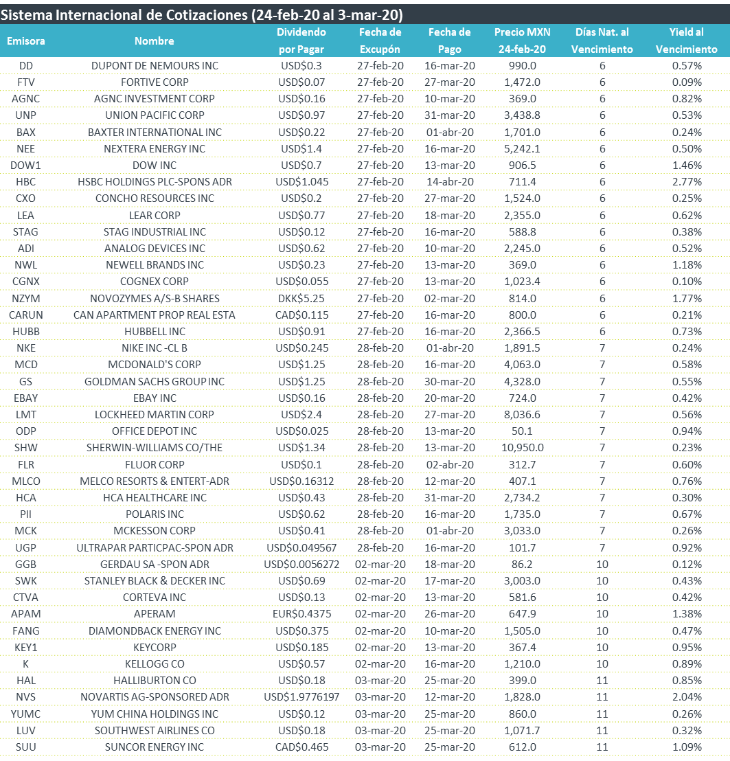Select yield '1.18%' for NEWELL BRANDS
Image resolution: width=730 pixels, height=761 pixels.
point(687,264)
